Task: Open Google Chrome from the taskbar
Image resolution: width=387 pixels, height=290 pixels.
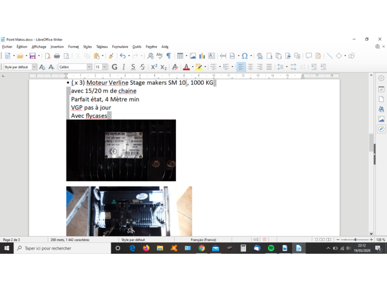Action: click(x=201, y=248)
